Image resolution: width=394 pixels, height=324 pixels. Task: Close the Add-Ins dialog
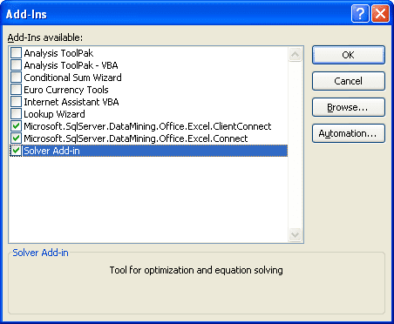[380, 14]
